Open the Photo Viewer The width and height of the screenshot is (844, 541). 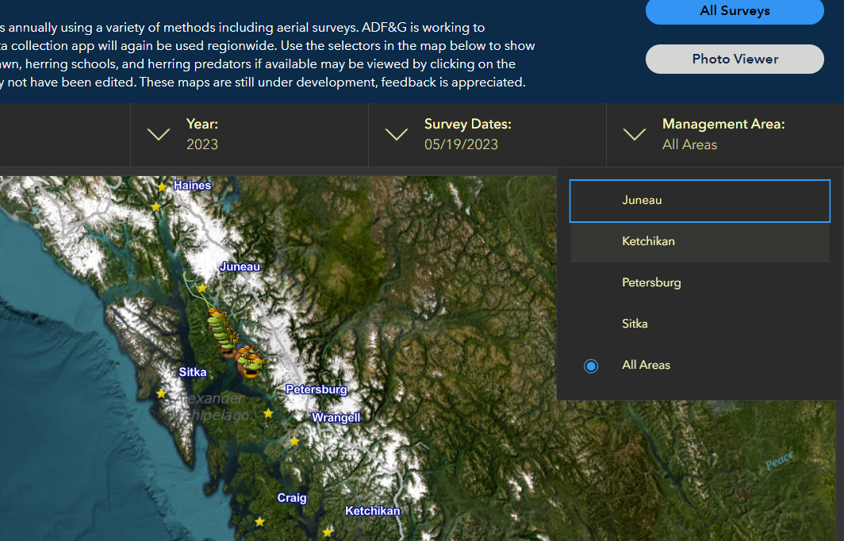click(735, 59)
